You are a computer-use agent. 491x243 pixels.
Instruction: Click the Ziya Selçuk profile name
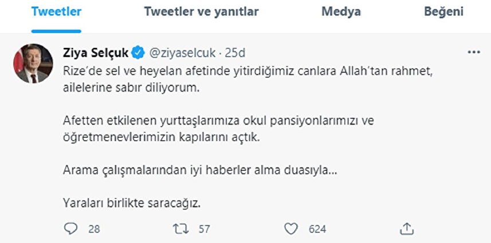point(95,53)
